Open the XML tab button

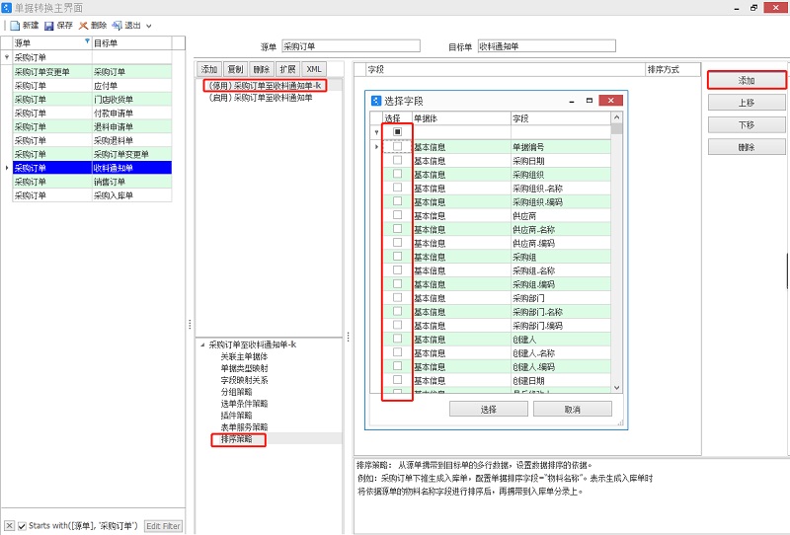click(314, 69)
